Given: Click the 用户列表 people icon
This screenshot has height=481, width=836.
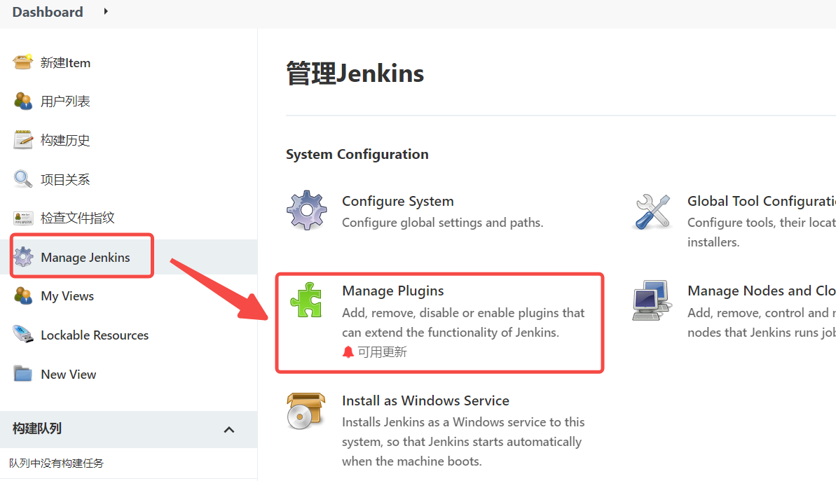Looking at the screenshot, I should [23, 101].
